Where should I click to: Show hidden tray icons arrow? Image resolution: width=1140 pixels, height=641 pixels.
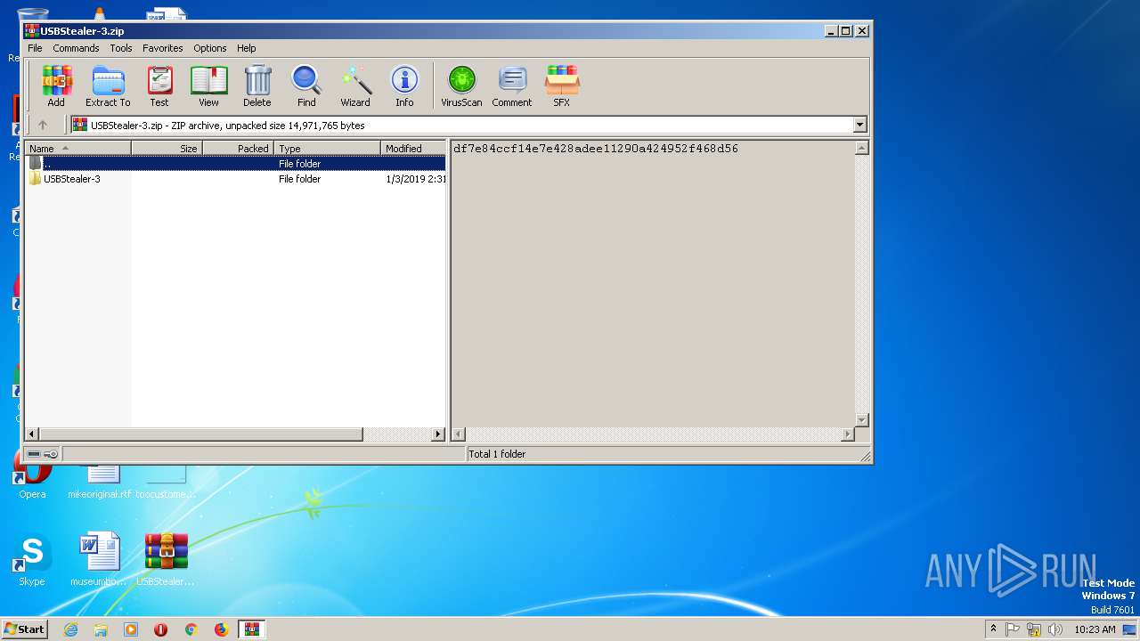pyautogui.click(x=994, y=629)
